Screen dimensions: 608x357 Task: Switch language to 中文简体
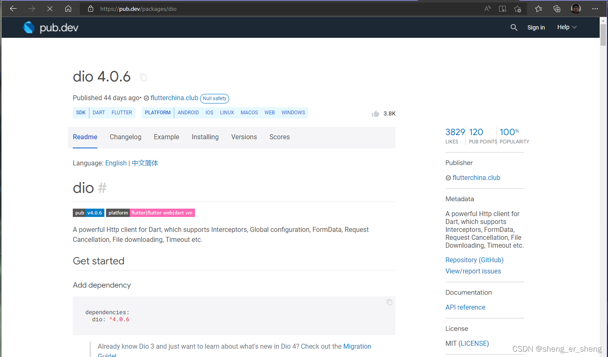(145, 163)
